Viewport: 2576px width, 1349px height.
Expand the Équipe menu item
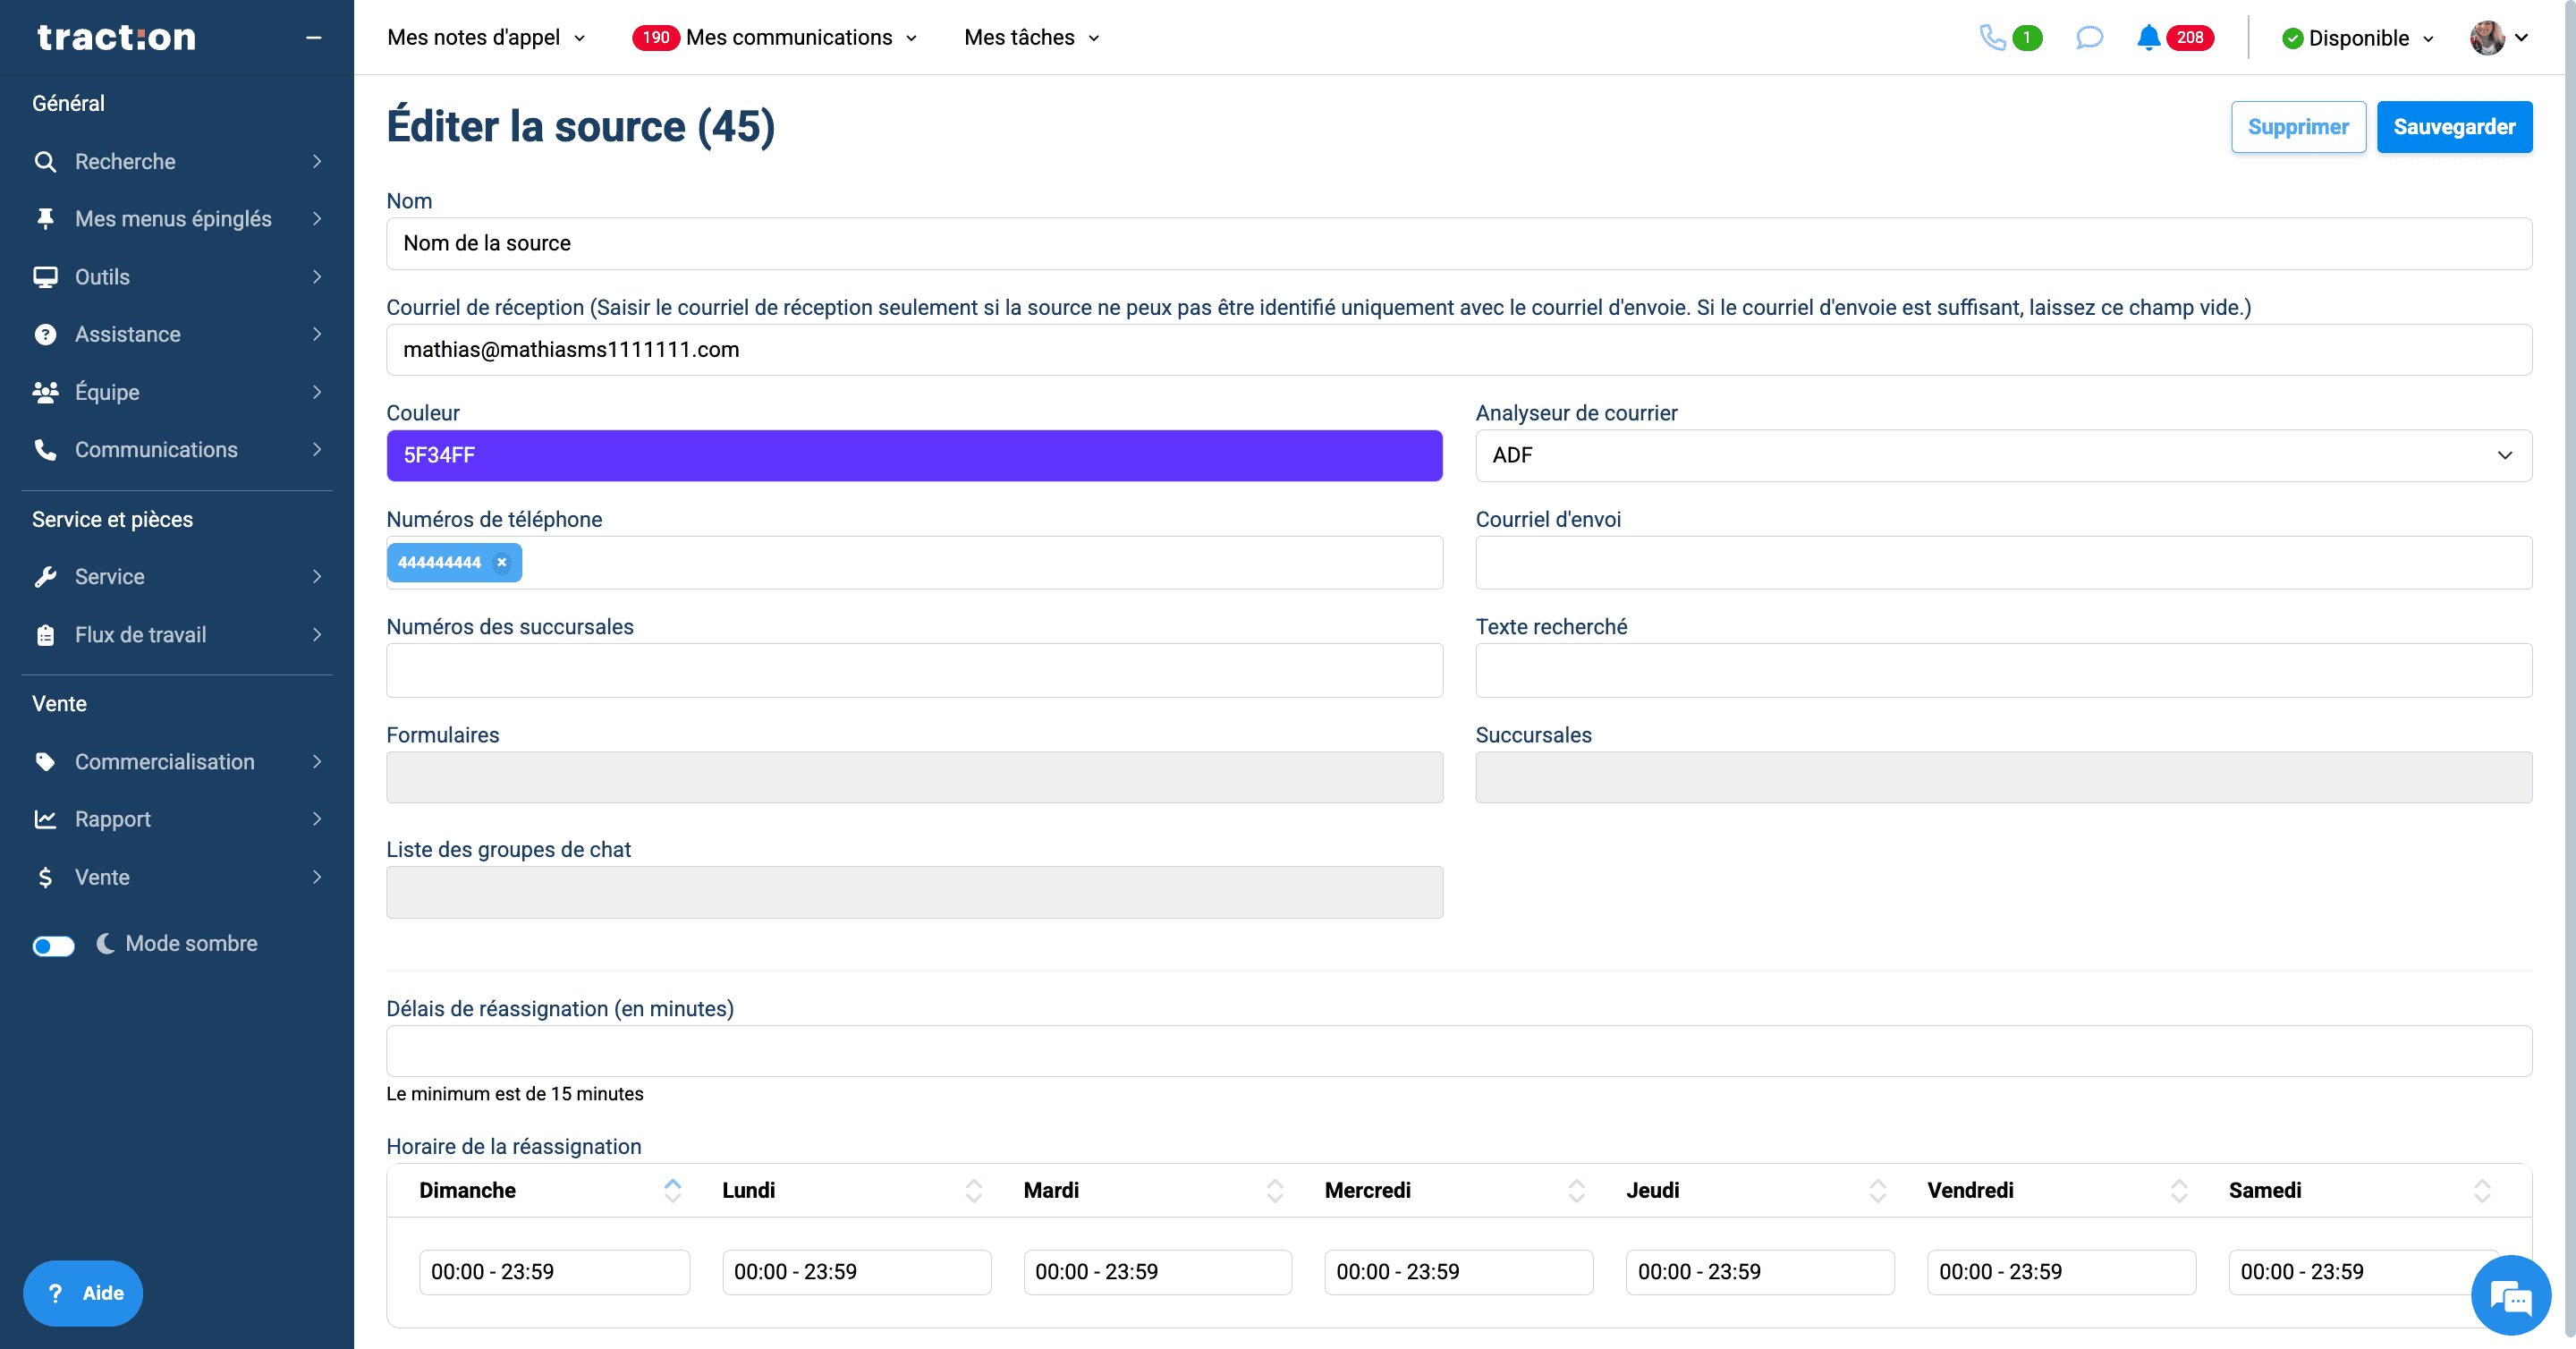click(317, 392)
